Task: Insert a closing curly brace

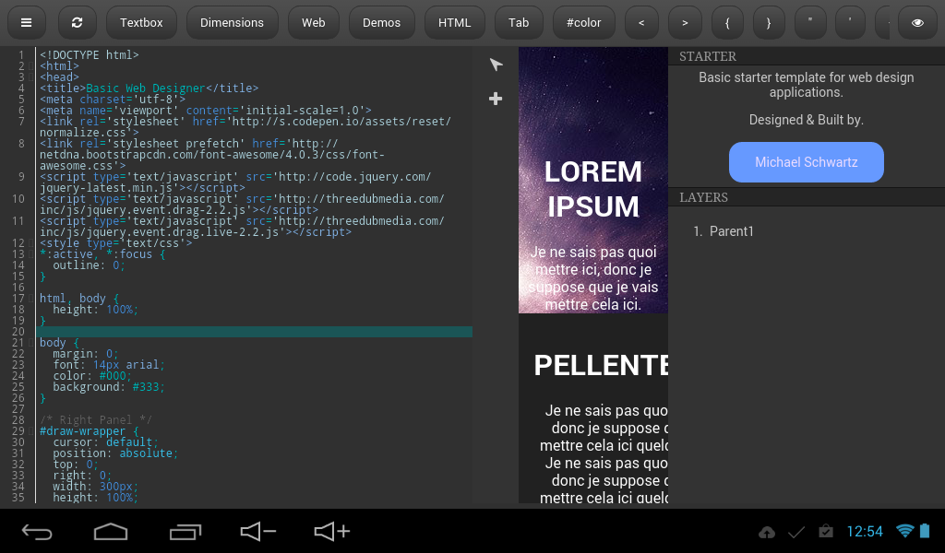Action: [x=769, y=22]
